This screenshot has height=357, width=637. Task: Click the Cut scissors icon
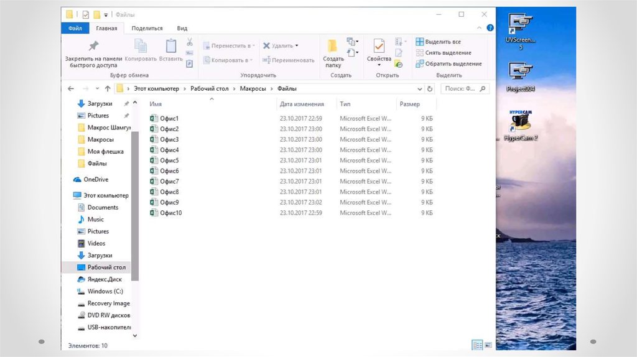click(x=189, y=42)
